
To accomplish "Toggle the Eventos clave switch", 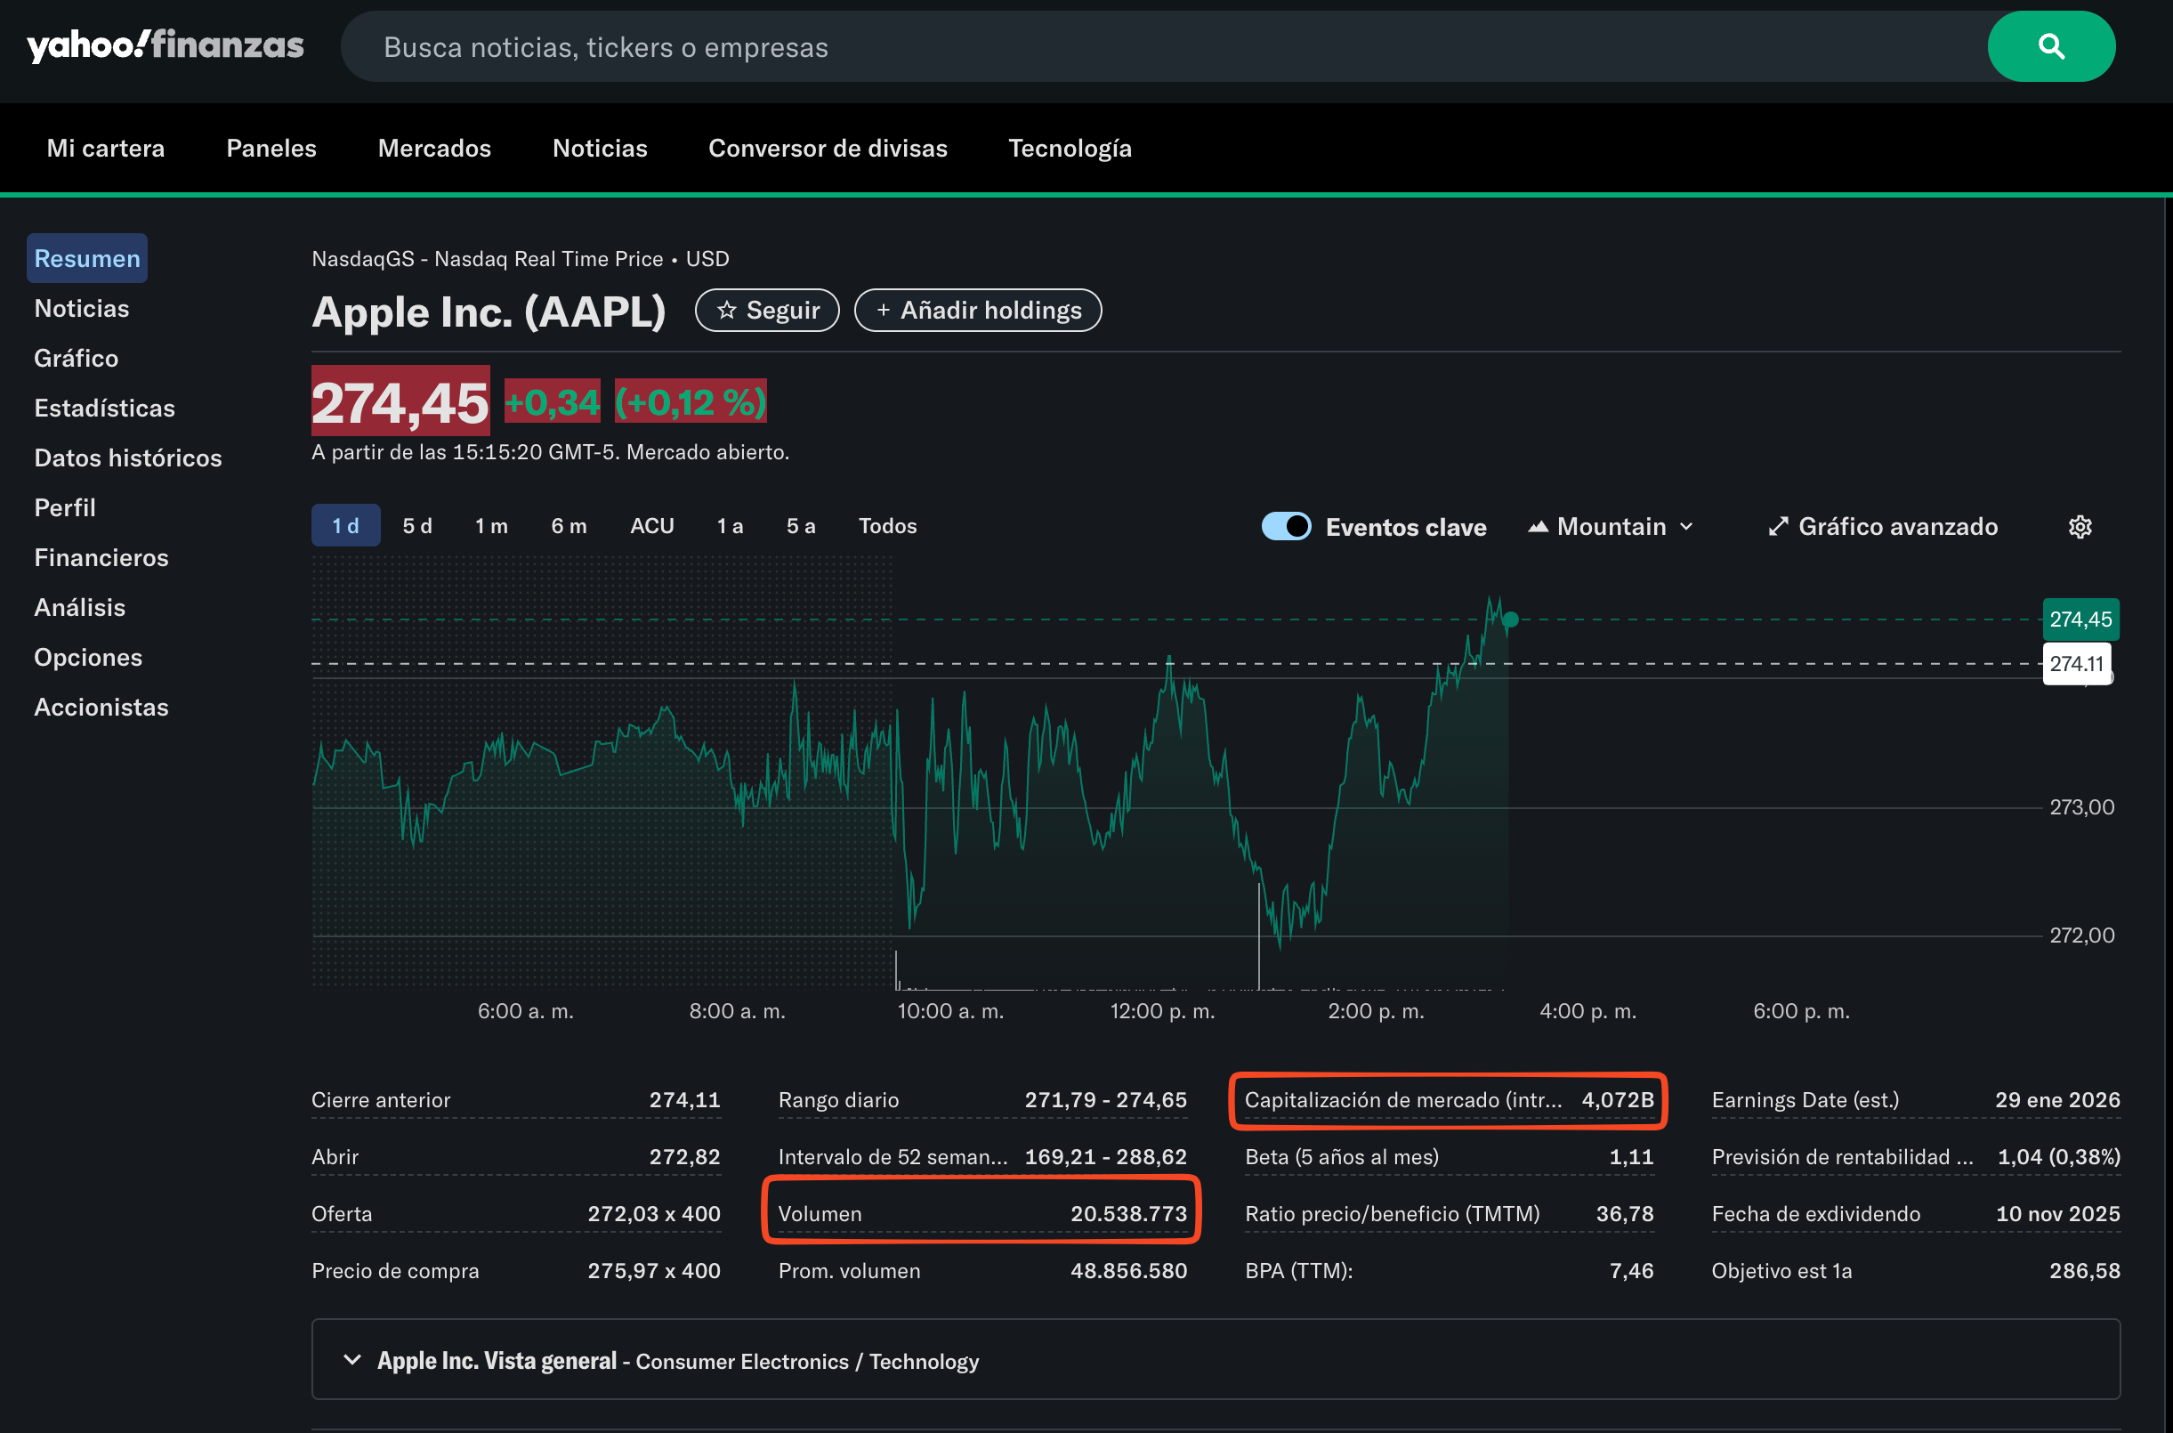I will (1285, 526).
